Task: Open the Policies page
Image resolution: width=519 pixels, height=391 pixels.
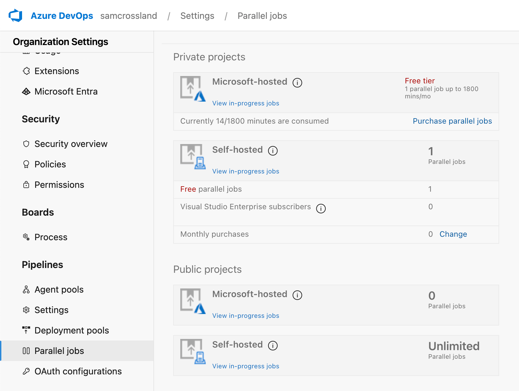Action: (50, 164)
